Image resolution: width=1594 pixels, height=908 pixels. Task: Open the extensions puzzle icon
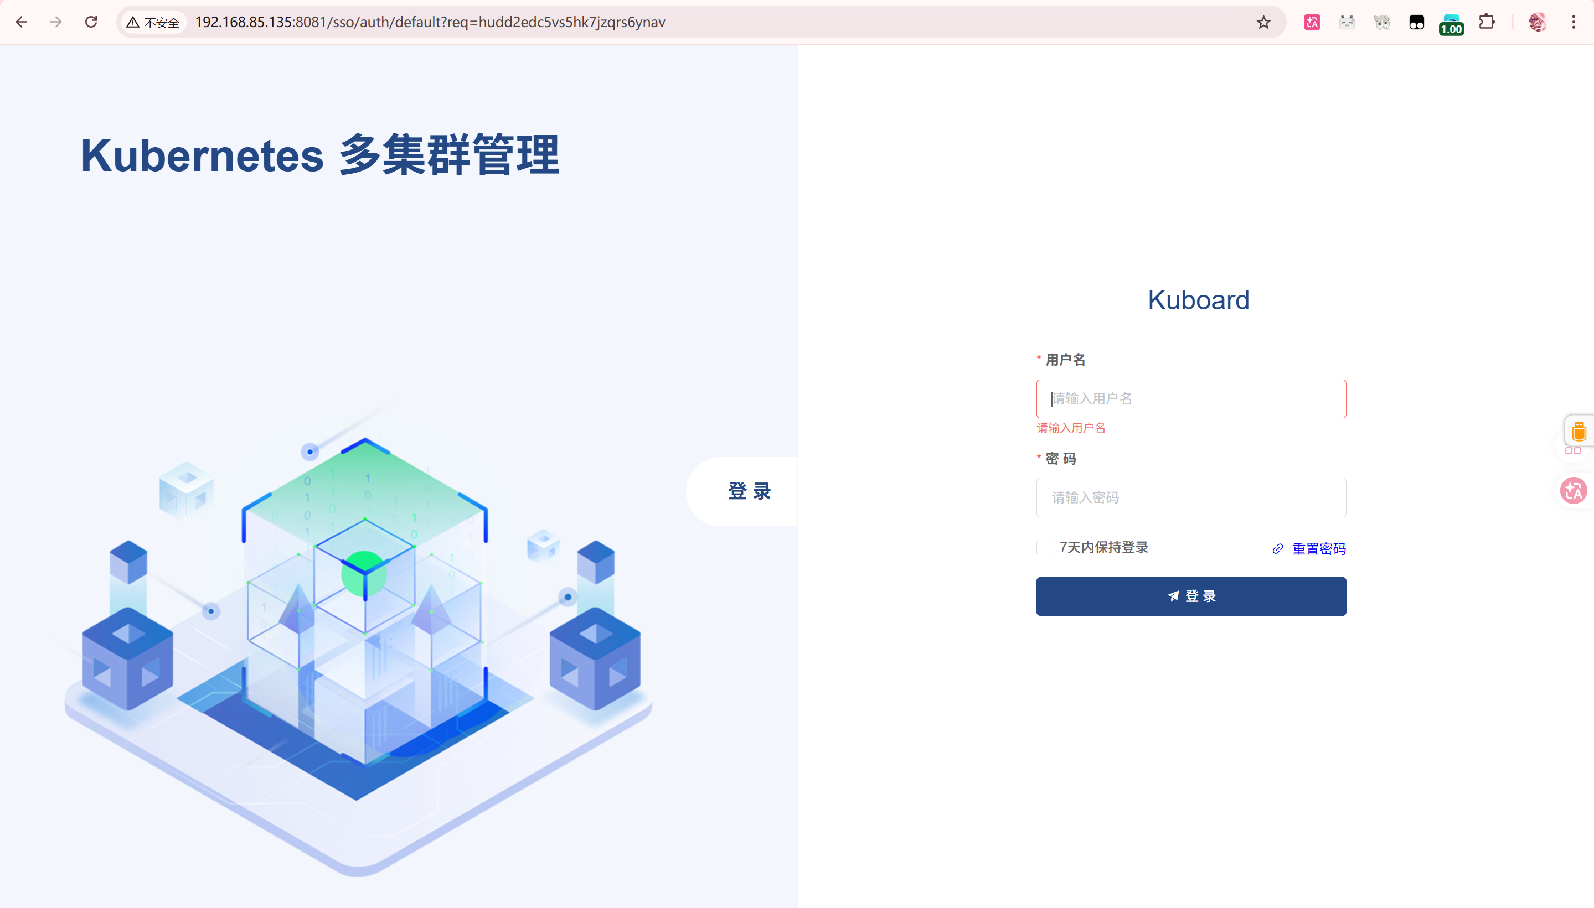[1487, 23]
